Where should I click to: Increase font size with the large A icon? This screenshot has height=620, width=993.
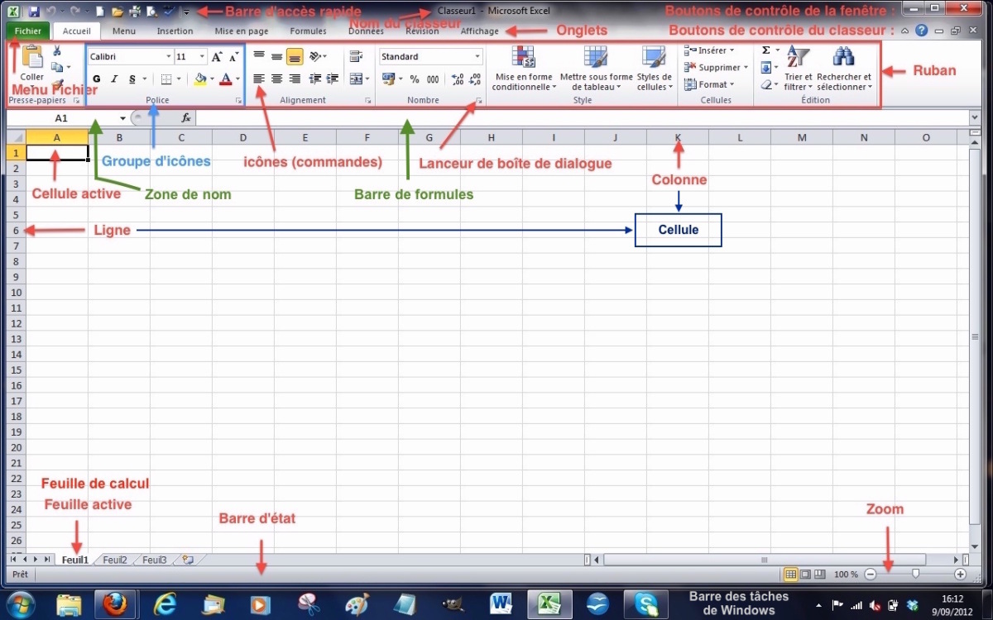pyautogui.click(x=217, y=57)
